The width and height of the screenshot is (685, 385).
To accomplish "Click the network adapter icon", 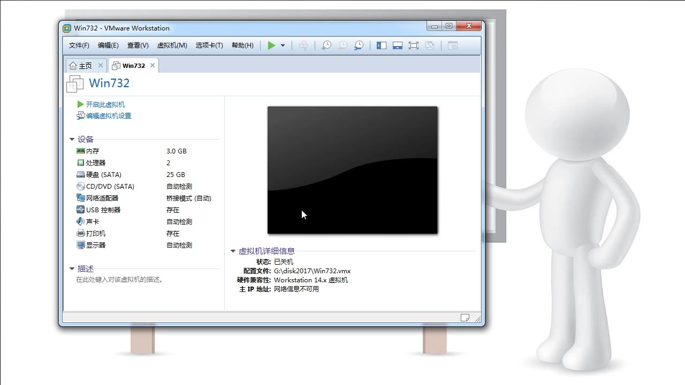I will (81, 198).
